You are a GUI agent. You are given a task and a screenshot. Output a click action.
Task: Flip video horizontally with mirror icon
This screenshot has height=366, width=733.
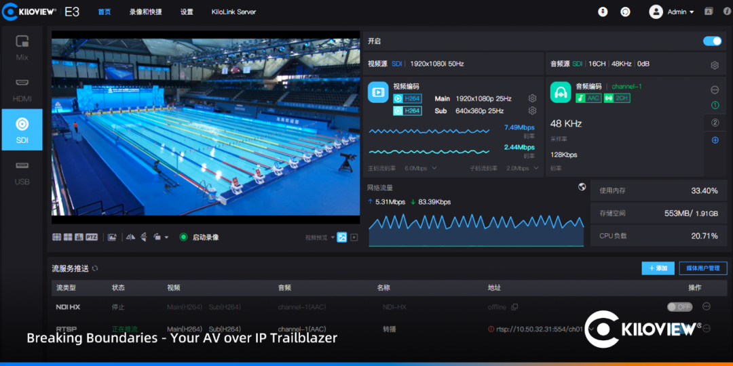point(132,237)
